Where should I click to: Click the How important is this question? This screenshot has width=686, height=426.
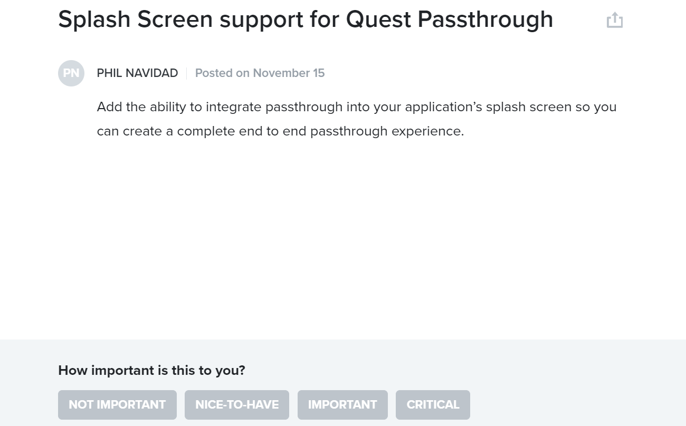tap(151, 371)
